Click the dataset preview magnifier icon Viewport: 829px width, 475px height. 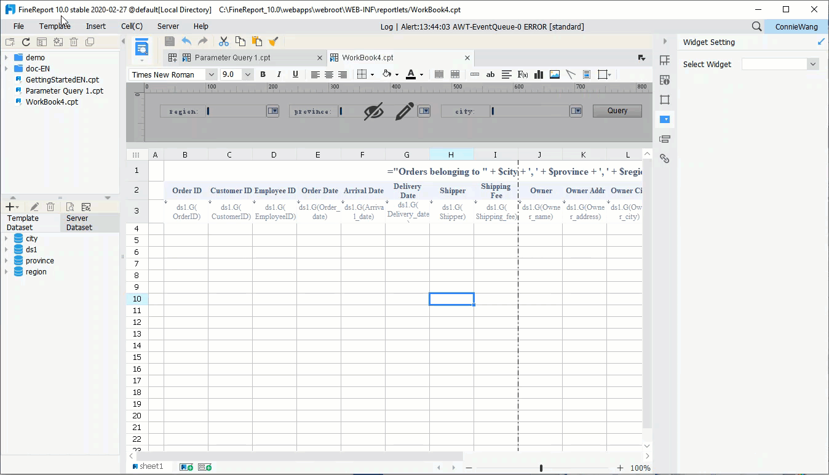tap(70, 207)
